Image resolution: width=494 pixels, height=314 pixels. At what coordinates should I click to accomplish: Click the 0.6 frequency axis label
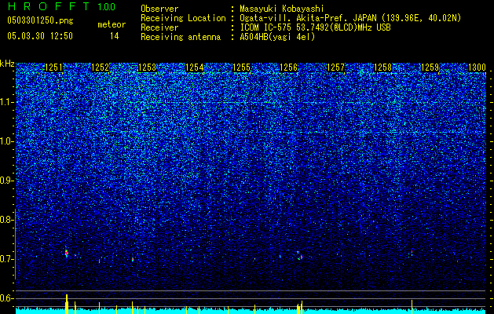click(5, 298)
